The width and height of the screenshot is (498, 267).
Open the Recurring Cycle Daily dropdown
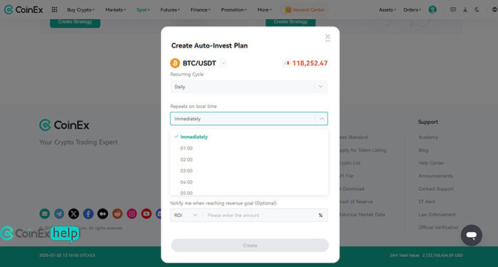249,86
